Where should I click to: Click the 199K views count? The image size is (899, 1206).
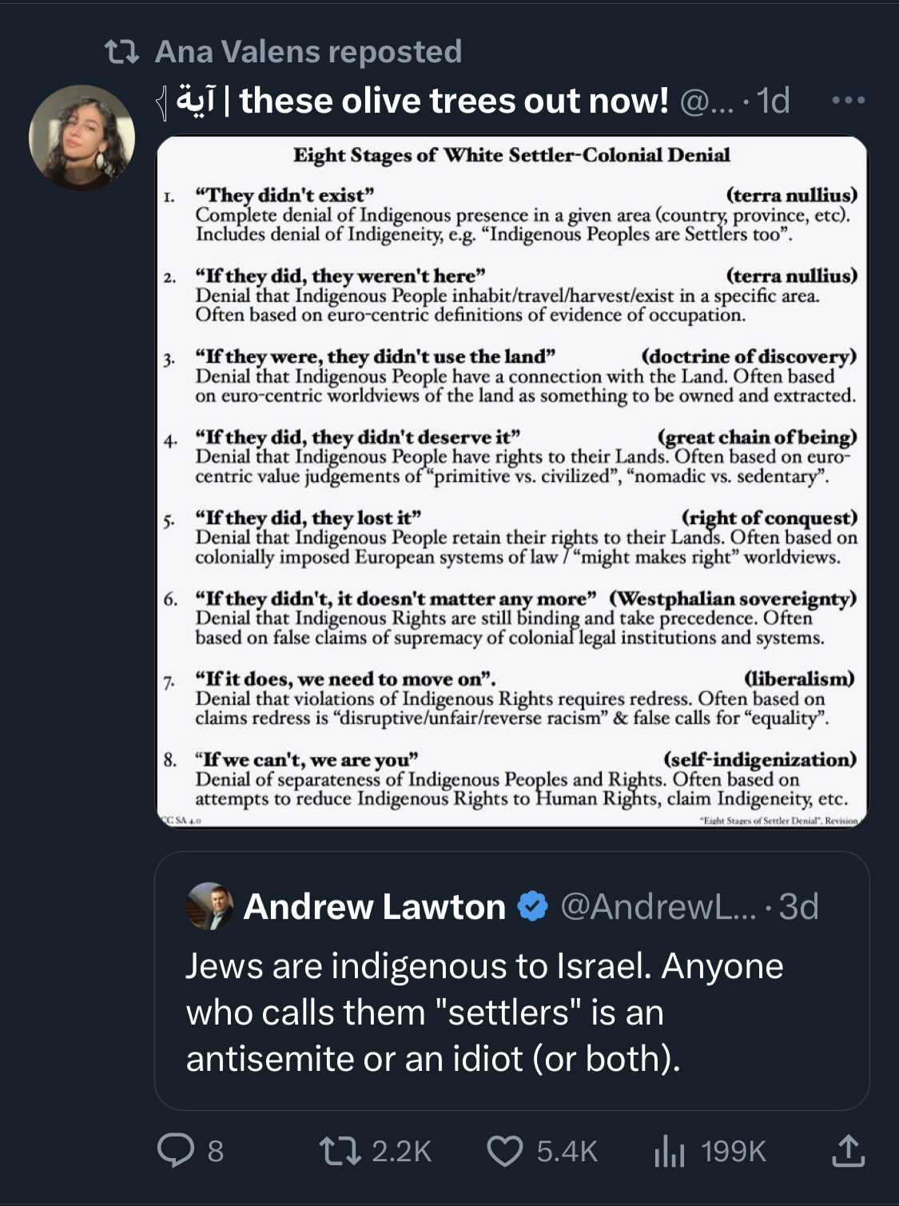(733, 1151)
